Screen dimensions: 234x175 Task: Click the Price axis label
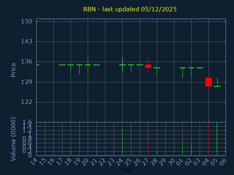click(14, 70)
